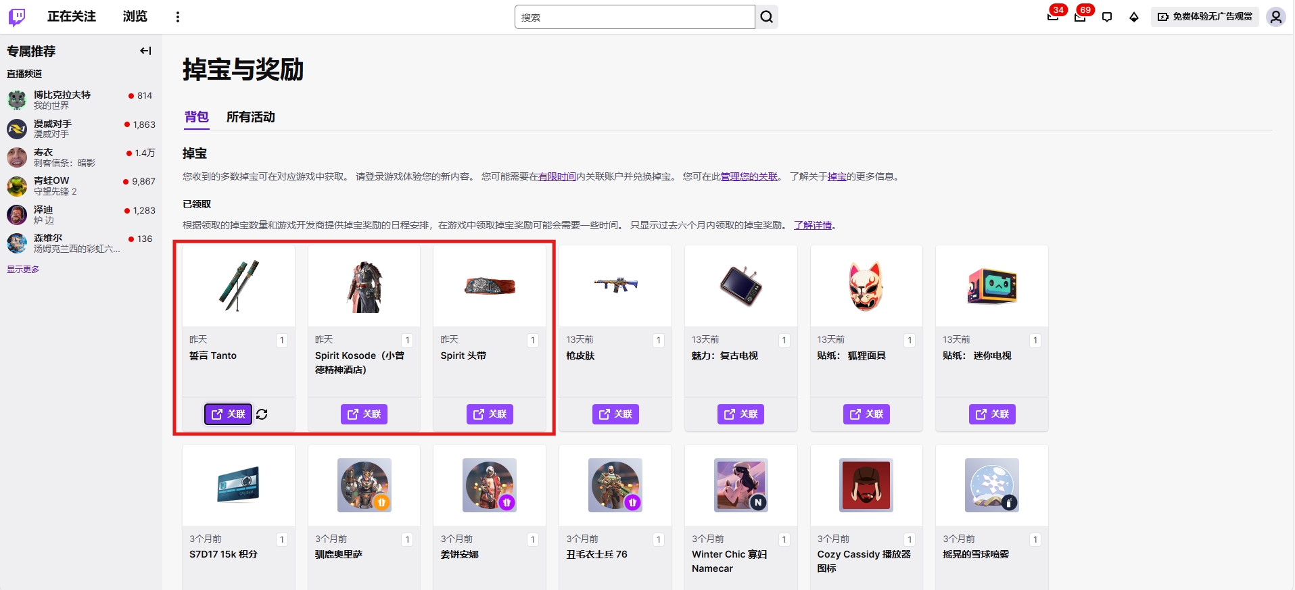Click 关联 button for Spirit 头带
1295x590 pixels.
tap(490, 414)
